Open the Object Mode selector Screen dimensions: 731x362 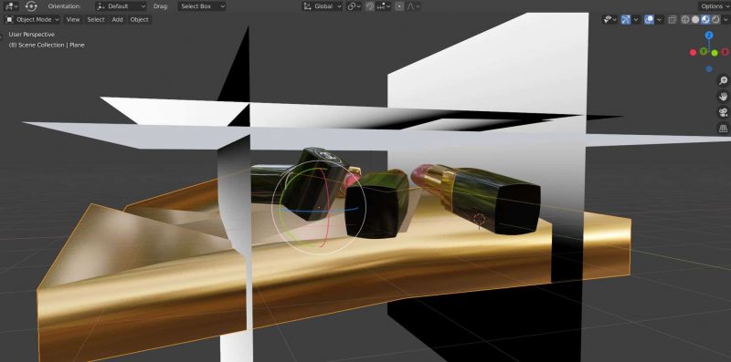pyautogui.click(x=32, y=19)
